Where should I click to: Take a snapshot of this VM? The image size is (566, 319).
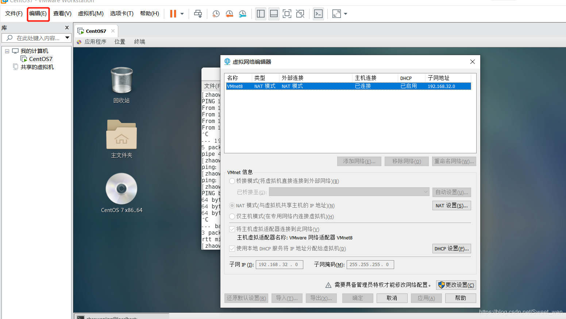(x=216, y=14)
